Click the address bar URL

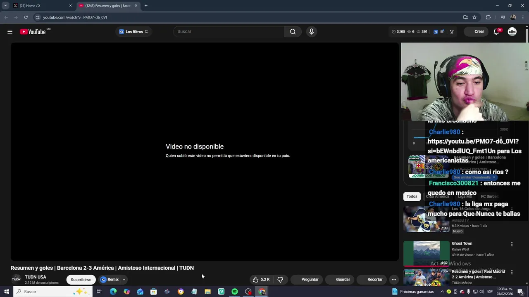click(75, 17)
